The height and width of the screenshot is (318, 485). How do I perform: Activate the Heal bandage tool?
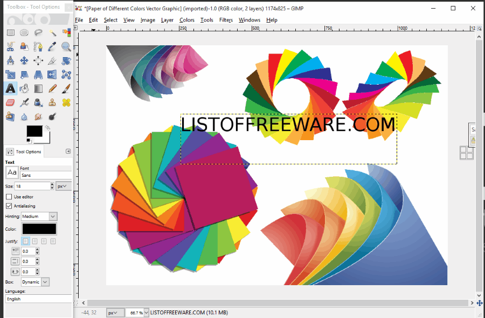[66, 103]
